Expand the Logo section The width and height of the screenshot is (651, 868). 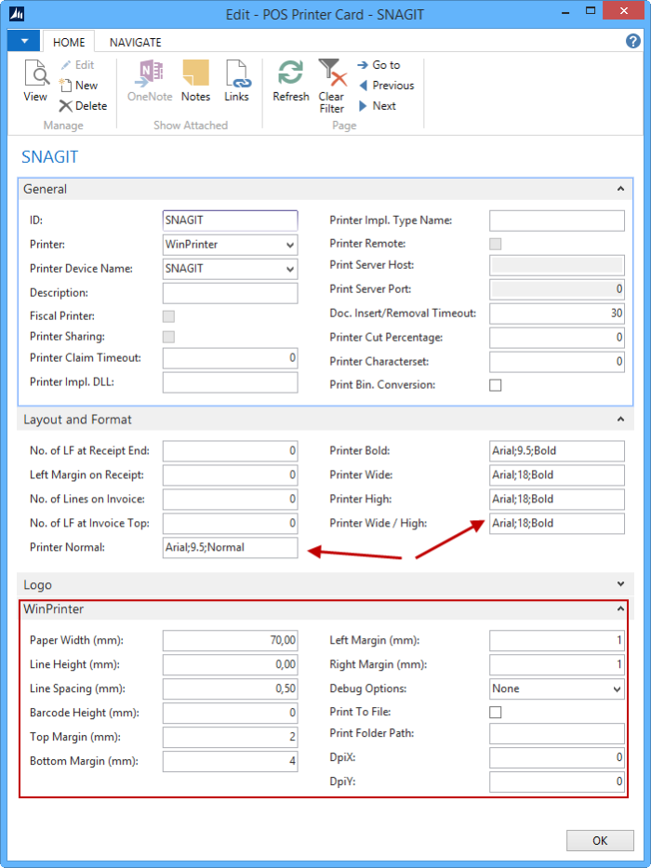[x=619, y=584]
